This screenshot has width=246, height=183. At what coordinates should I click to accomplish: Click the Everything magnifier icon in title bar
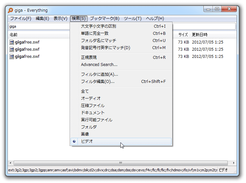[11, 10]
